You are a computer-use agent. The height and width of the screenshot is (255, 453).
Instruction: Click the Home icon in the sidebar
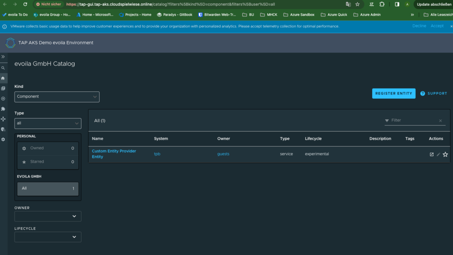pos(3,78)
